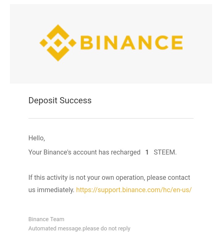Click the top chevron of the Binance logo
This screenshot has width=222, height=235.
click(58, 32)
